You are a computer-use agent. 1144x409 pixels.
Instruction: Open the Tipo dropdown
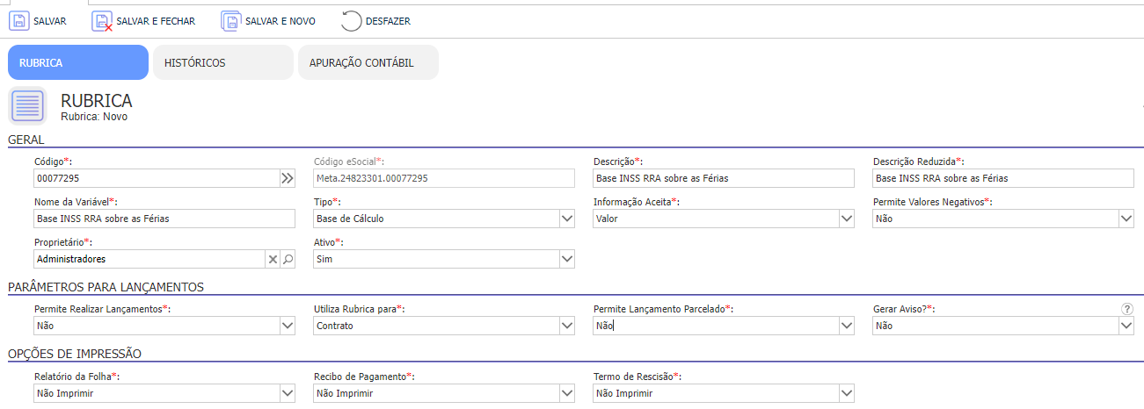[x=567, y=219]
